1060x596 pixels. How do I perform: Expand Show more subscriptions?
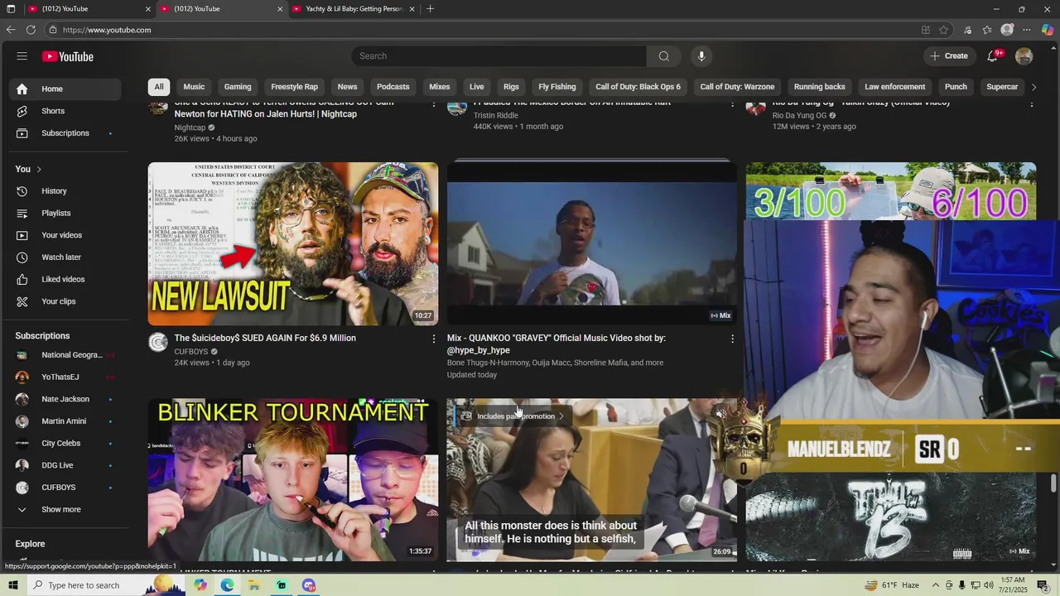65,510
